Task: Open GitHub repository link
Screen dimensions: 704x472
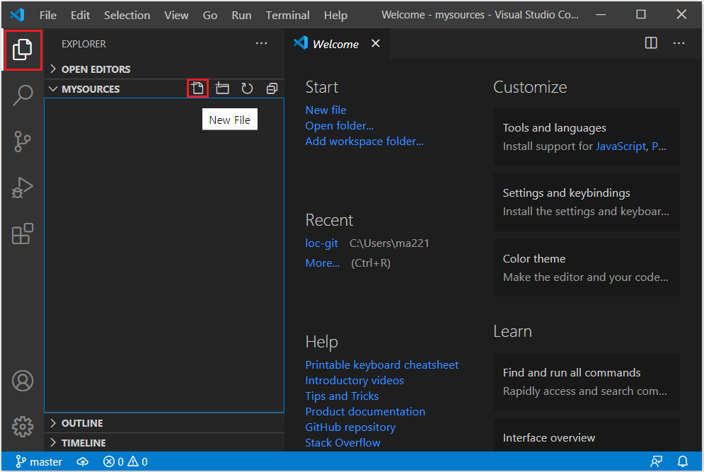Action: (350, 427)
